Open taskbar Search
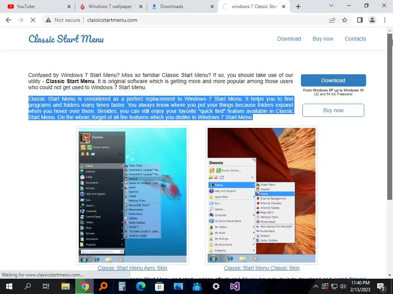 point(28,286)
